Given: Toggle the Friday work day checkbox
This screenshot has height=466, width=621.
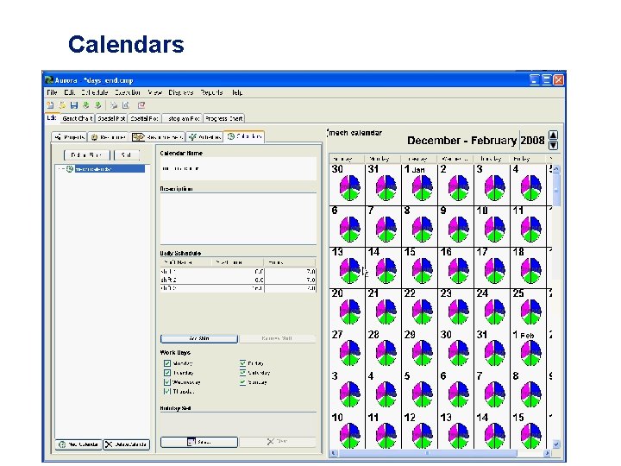Looking at the screenshot, I should [242, 363].
